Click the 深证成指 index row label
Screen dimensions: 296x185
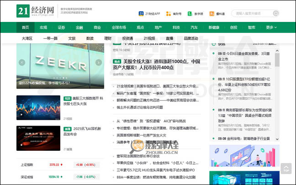(27, 177)
